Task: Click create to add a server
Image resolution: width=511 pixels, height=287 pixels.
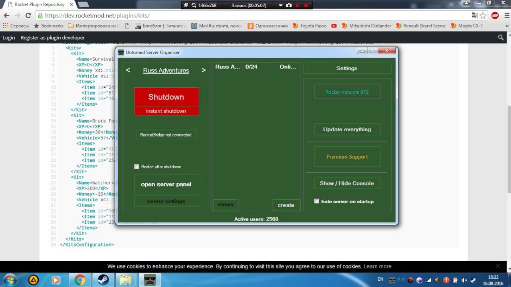Action: coord(286,205)
